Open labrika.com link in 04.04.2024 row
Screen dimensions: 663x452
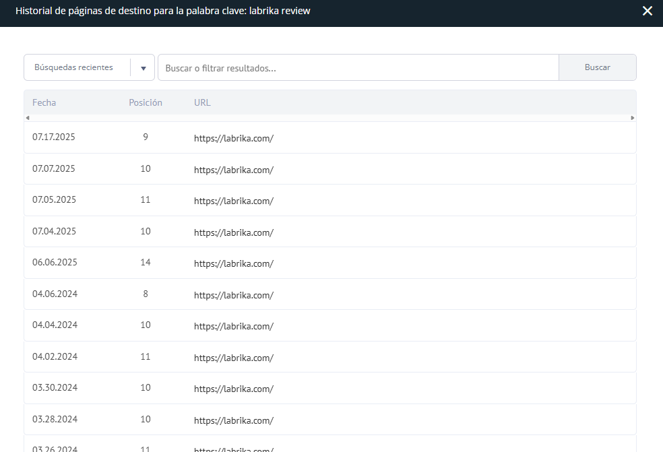point(234,326)
